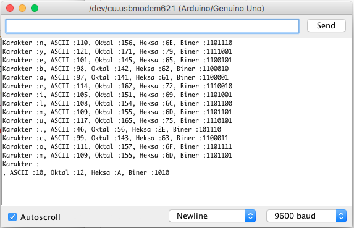Select the 'Karakter :r, ASCII :114' output line
The height and width of the screenshot is (228, 354).
pyautogui.click(x=117, y=86)
